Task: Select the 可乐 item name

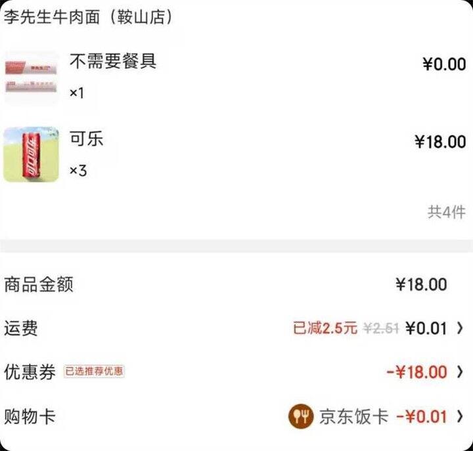Action: pos(87,139)
